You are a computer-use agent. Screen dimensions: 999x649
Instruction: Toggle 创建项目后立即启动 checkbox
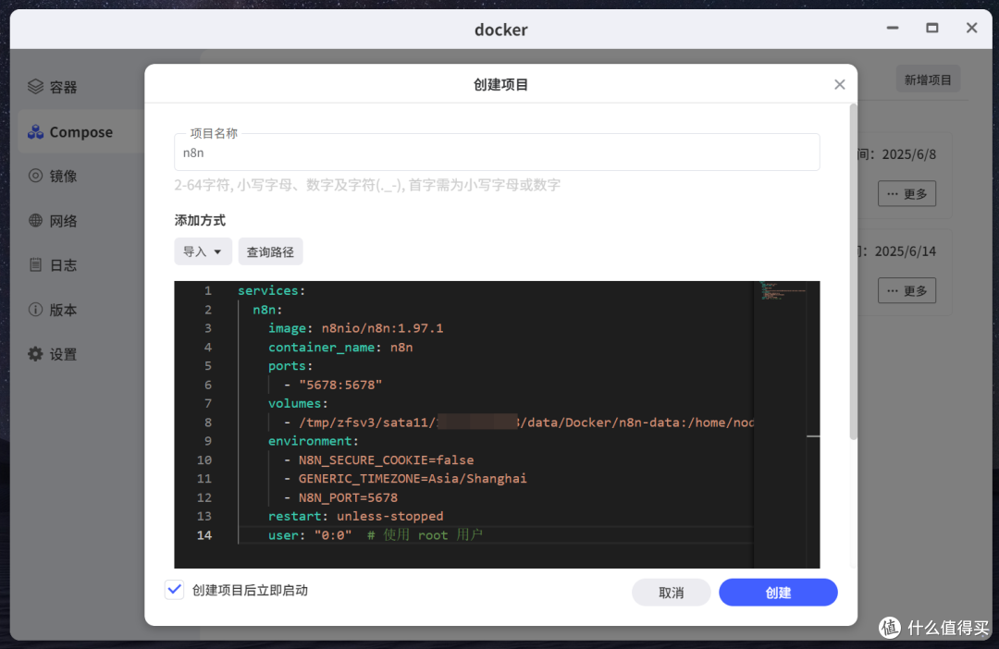coord(175,590)
